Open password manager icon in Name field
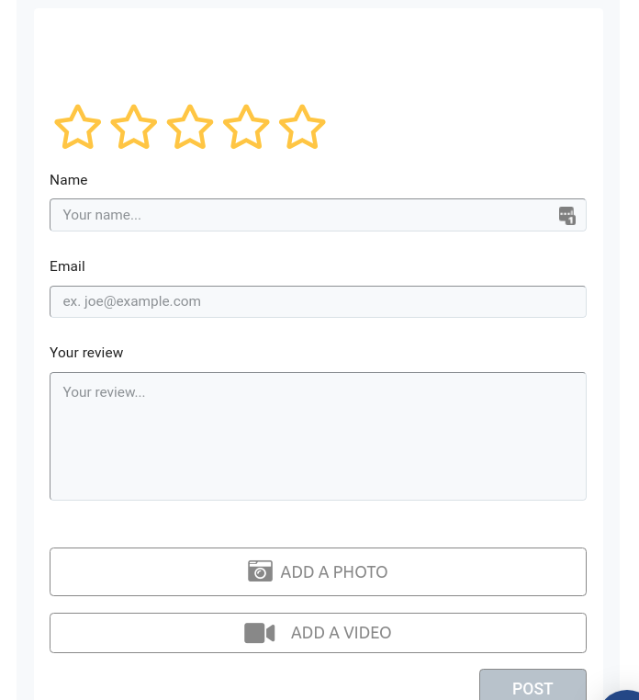This screenshot has width=639, height=700. [x=567, y=216]
